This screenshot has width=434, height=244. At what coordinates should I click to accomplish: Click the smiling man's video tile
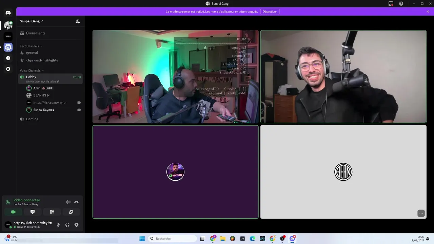tap(343, 77)
